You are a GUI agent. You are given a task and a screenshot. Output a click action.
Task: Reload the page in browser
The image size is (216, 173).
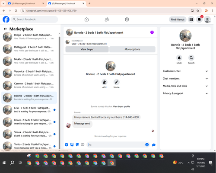[16, 10]
